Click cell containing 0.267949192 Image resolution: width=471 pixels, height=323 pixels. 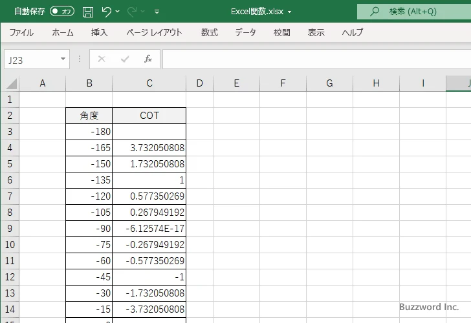tap(149, 213)
